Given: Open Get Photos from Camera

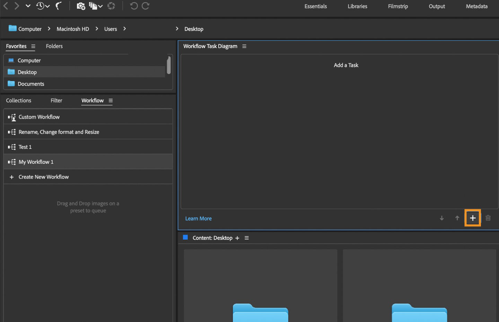Looking at the screenshot, I should pyautogui.click(x=81, y=6).
